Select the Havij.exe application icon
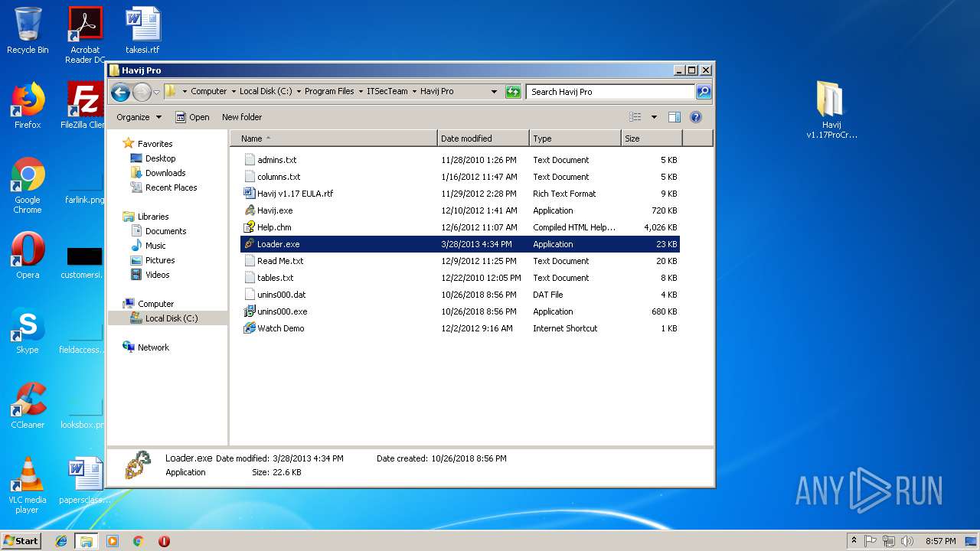980x551 pixels. tap(250, 210)
